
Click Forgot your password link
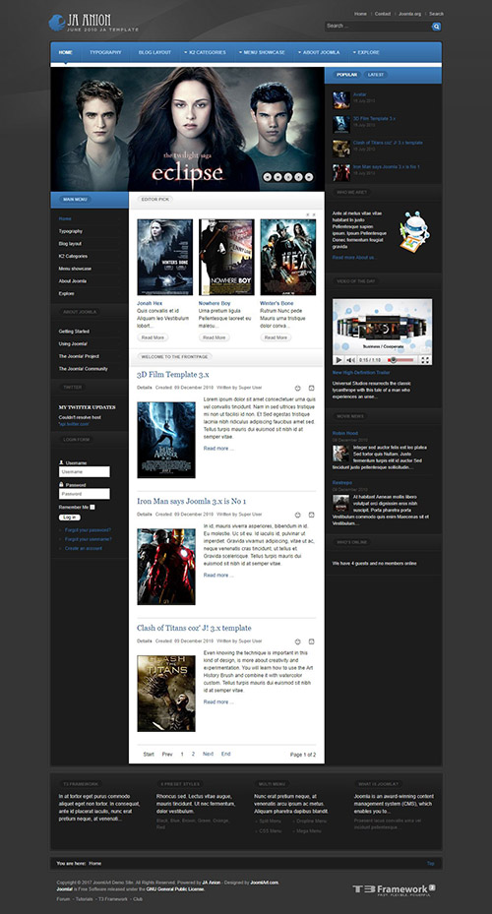88,530
